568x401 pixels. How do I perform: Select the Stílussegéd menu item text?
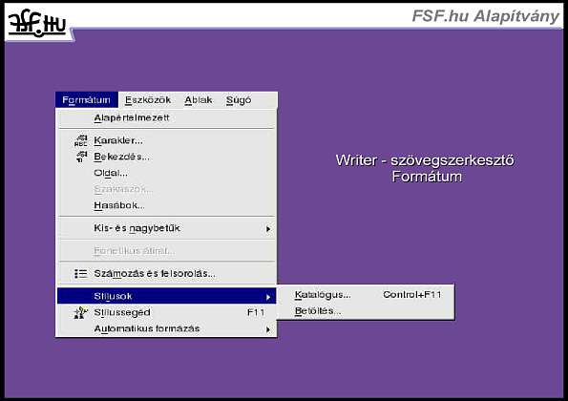point(122,312)
